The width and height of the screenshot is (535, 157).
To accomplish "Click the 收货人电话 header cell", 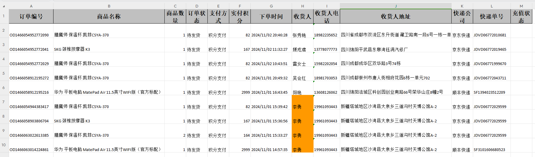I will tap(327, 16).
